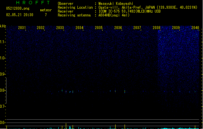
Task: Click the 0.9 kHz frequency tick label
Action: (x=3, y=74)
